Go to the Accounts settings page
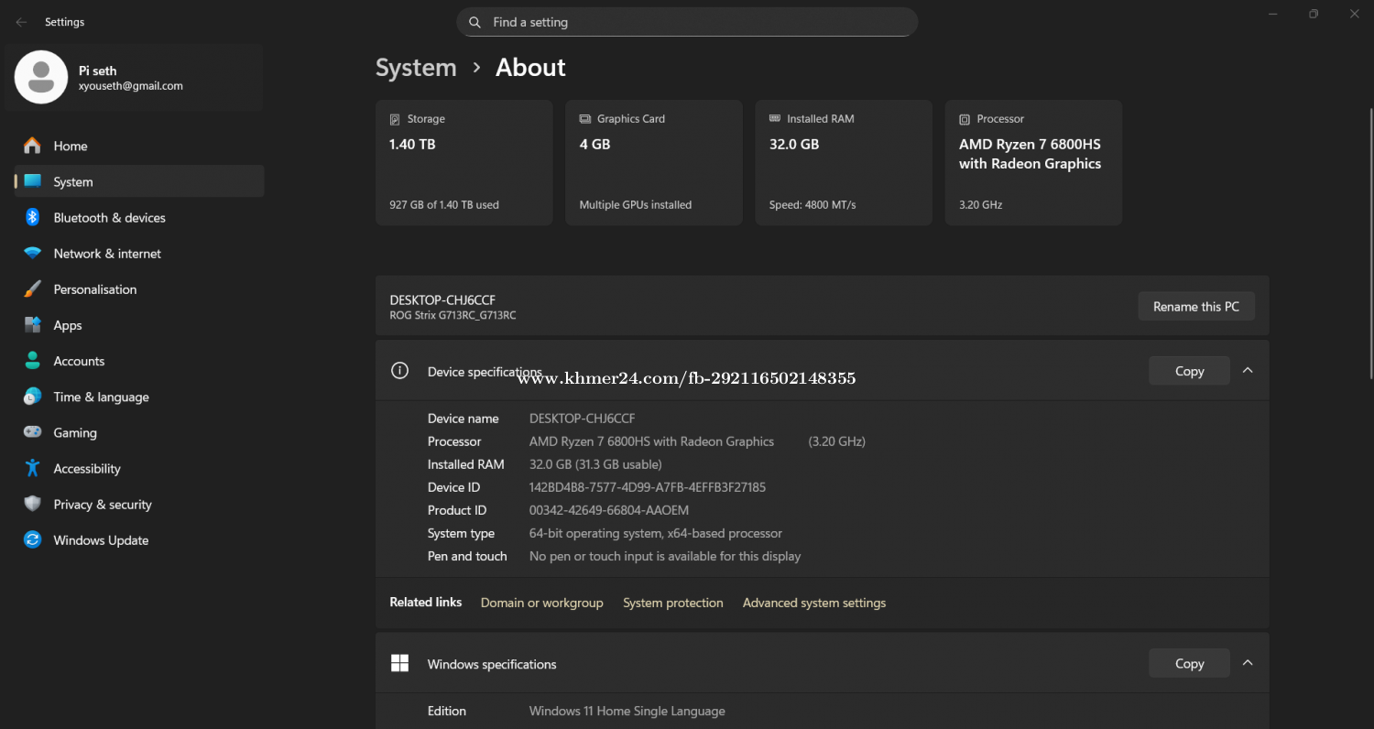 tap(79, 361)
